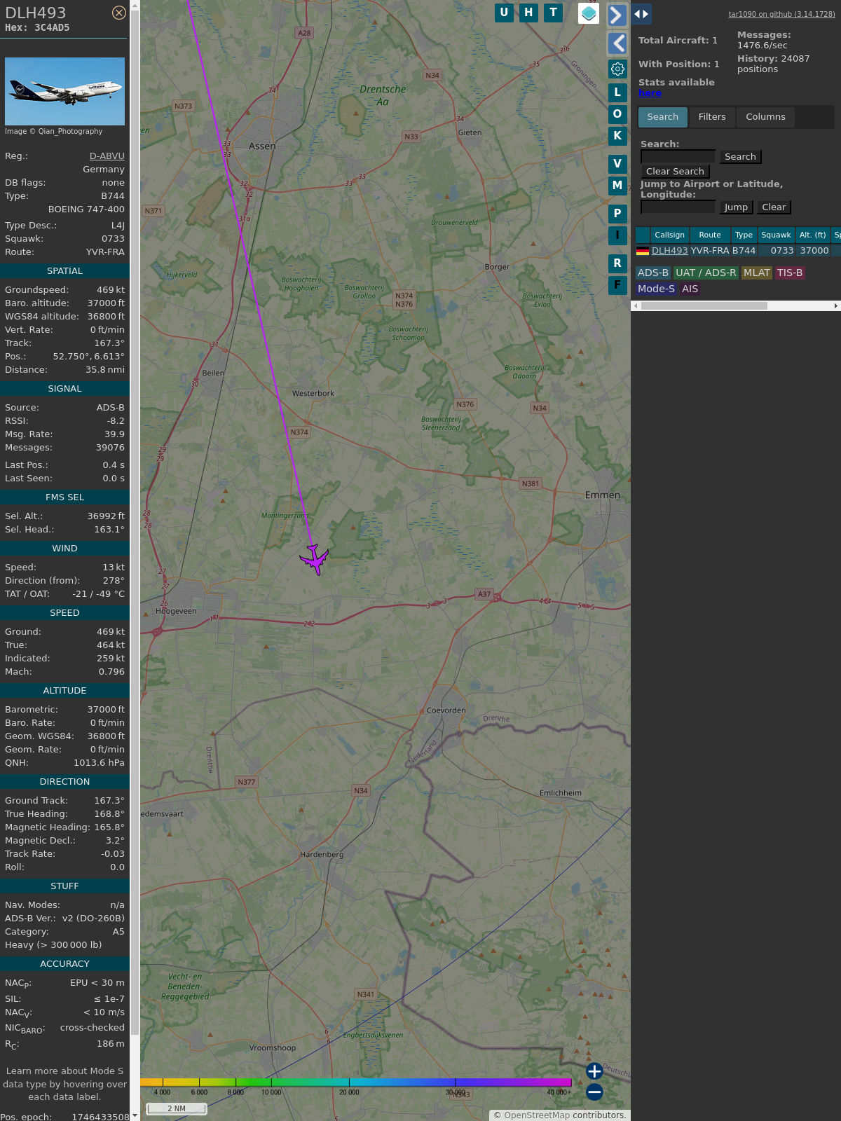Click the left chevron sidebar button

point(617,43)
